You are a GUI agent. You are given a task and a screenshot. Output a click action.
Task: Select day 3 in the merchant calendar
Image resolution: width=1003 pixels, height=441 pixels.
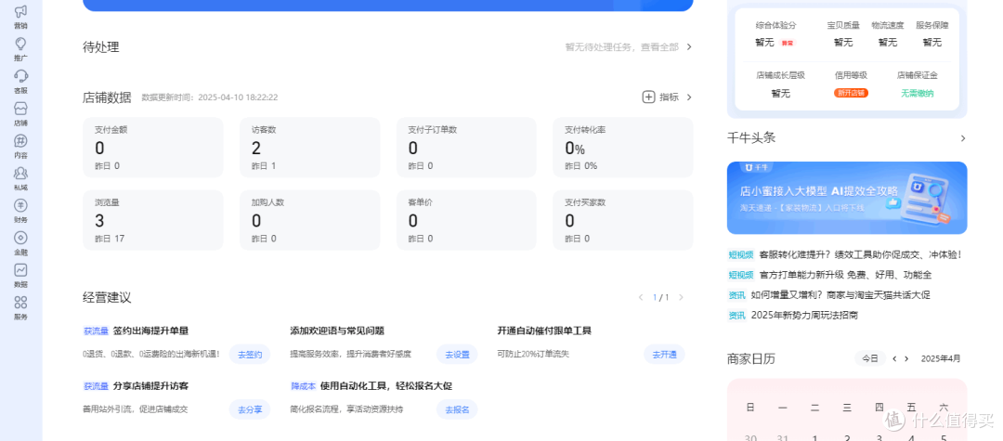879,438
